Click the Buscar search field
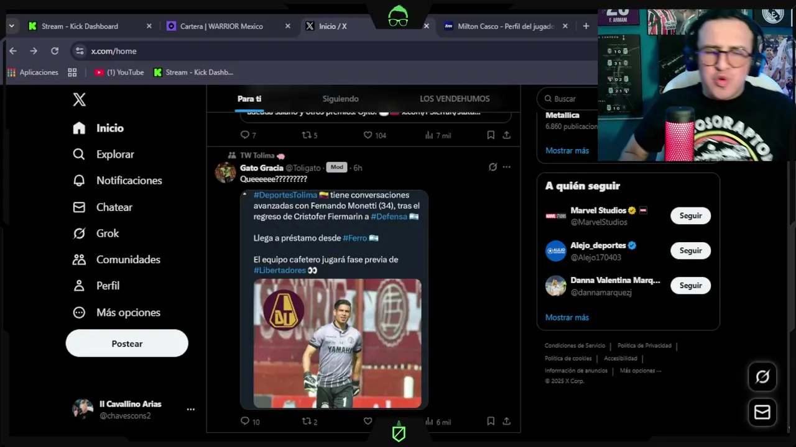This screenshot has width=796, height=447. pos(567,99)
